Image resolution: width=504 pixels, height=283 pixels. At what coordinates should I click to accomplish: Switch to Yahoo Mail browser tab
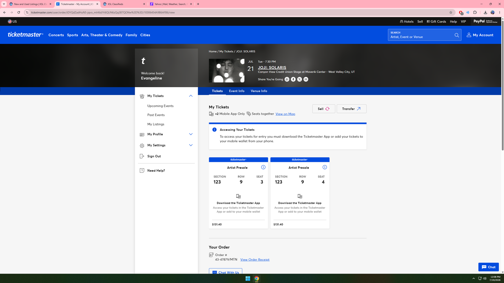pyautogui.click(x=171, y=4)
